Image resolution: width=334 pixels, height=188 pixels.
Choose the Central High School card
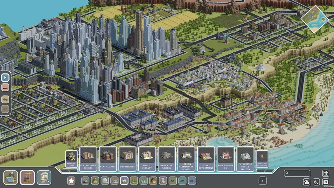click(x=88, y=159)
